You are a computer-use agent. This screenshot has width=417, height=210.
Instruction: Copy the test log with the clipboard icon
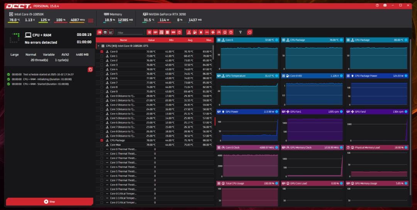coord(90,69)
